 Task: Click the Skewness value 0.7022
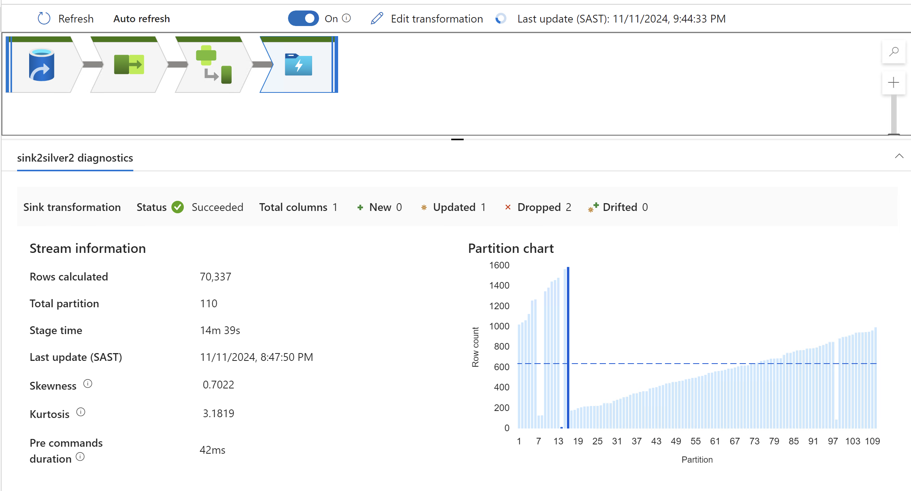point(218,385)
